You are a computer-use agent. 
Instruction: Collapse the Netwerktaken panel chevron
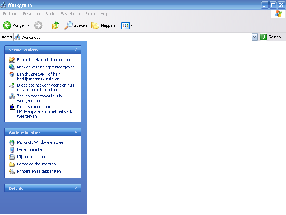point(76,50)
